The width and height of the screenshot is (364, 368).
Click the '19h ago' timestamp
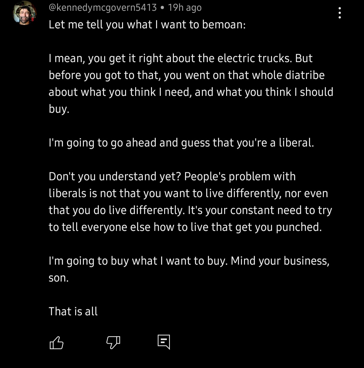tap(185, 7)
